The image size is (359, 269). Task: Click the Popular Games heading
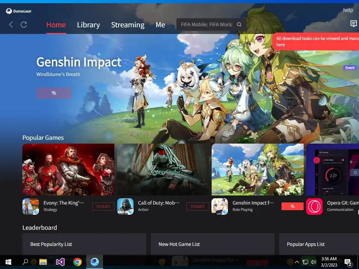click(x=43, y=138)
